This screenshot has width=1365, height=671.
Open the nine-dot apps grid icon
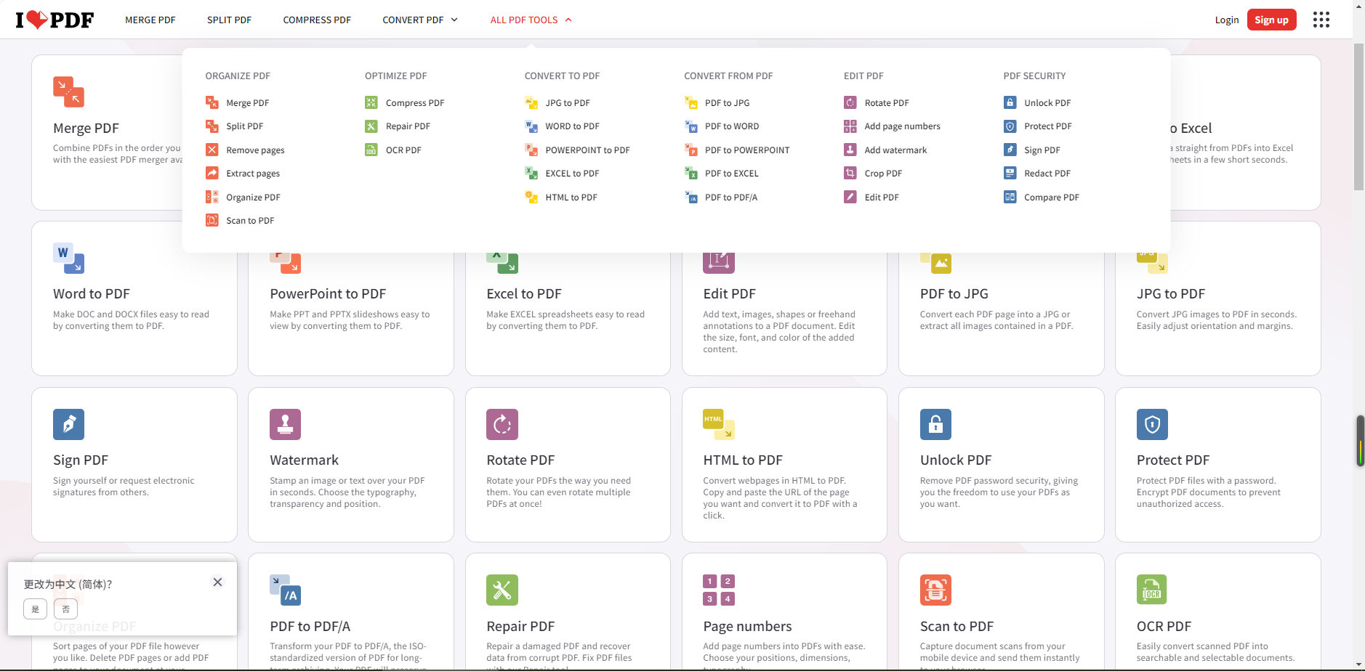1321,20
